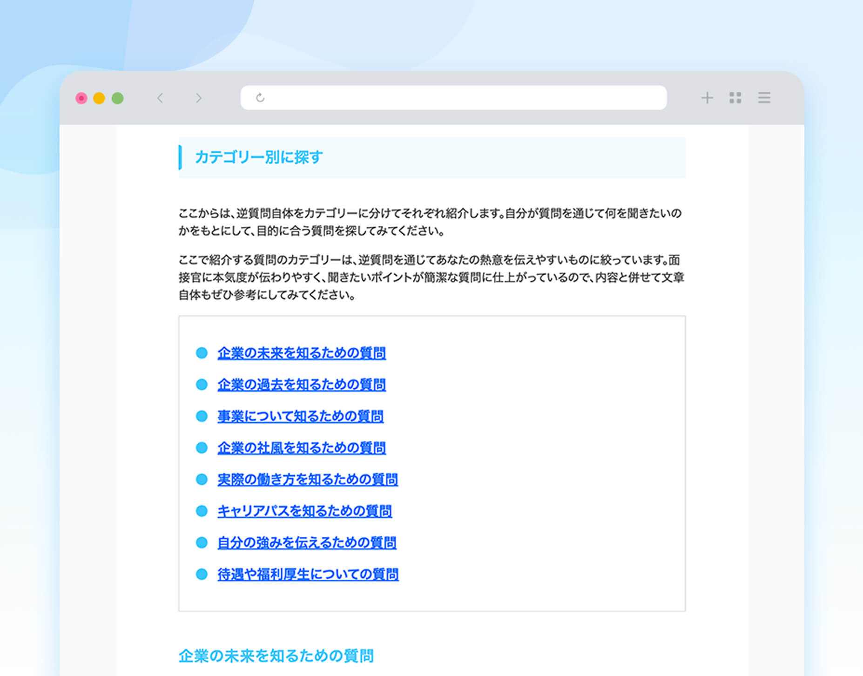Screen dimensions: 863x676
Task: Click the bottom 企業の未来を知るための質問 subheading
Action: point(276,656)
